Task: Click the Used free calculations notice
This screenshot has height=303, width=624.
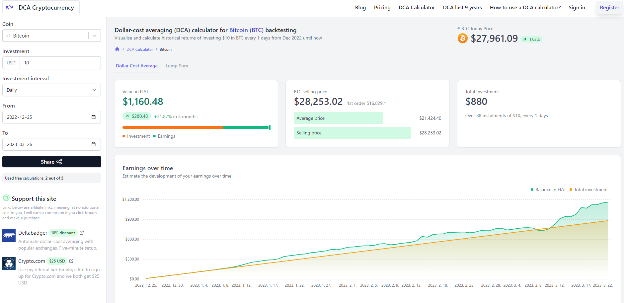Action: tap(51, 178)
